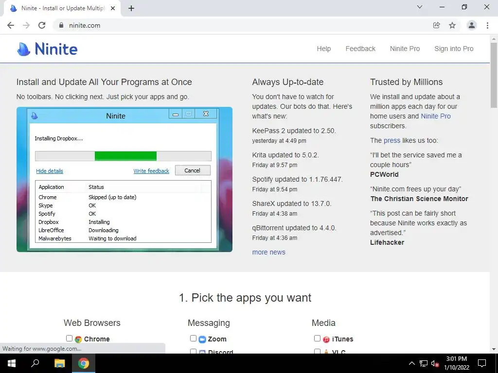The height and width of the screenshot is (373, 498).
Task: Tick the VLC checkbox
Action: click(317, 351)
